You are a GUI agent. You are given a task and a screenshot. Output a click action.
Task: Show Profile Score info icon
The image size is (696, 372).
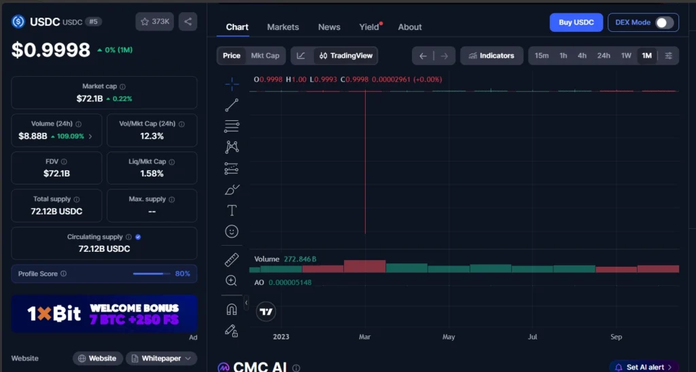pyautogui.click(x=63, y=274)
